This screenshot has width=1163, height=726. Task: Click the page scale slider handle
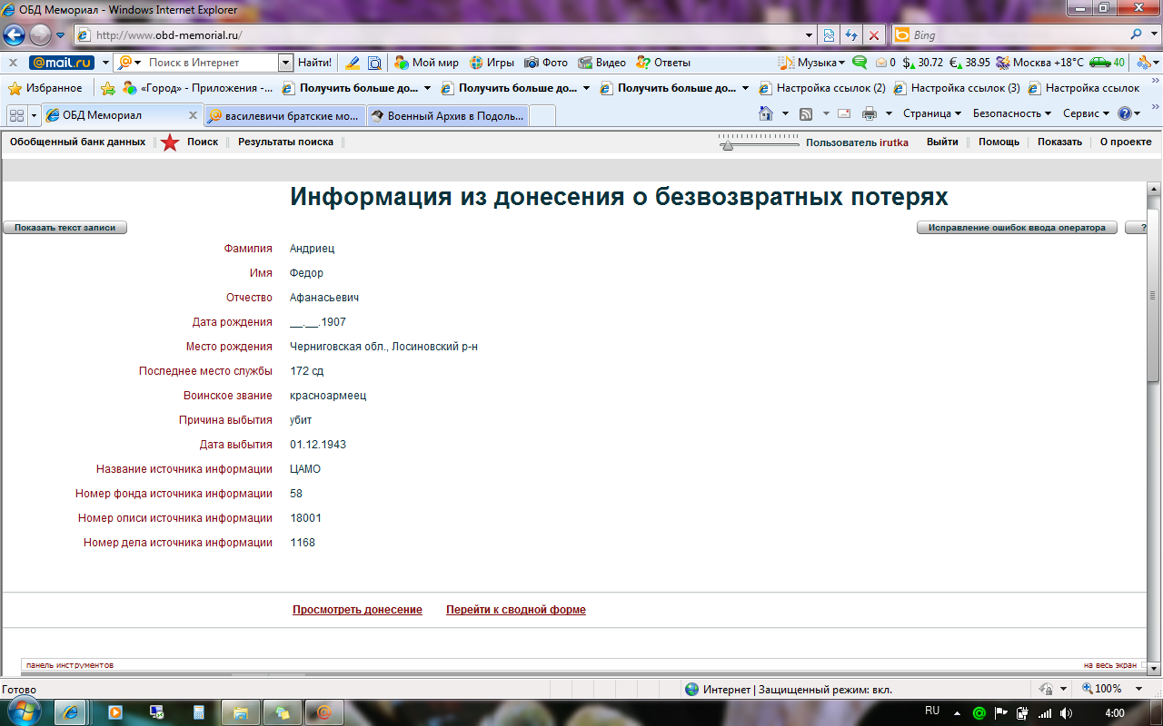click(727, 145)
